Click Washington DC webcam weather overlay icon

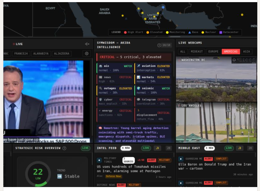[234, 60]
